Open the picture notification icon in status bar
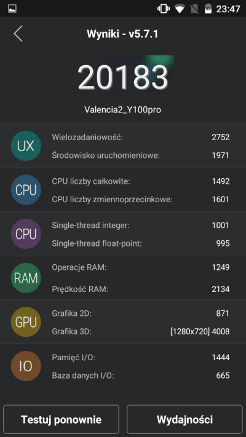Screen dimensions: 246x437 click(12, 9)
